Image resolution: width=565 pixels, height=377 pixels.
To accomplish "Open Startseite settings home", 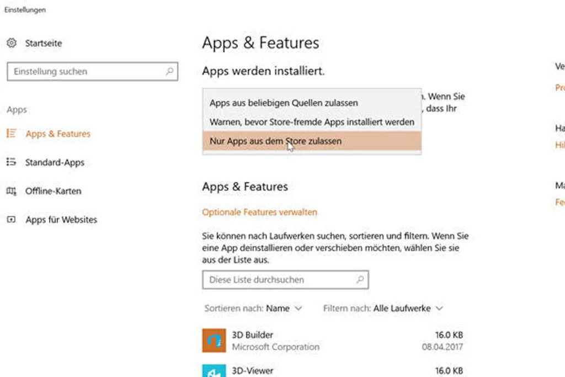I will click(x=44, y=43).
